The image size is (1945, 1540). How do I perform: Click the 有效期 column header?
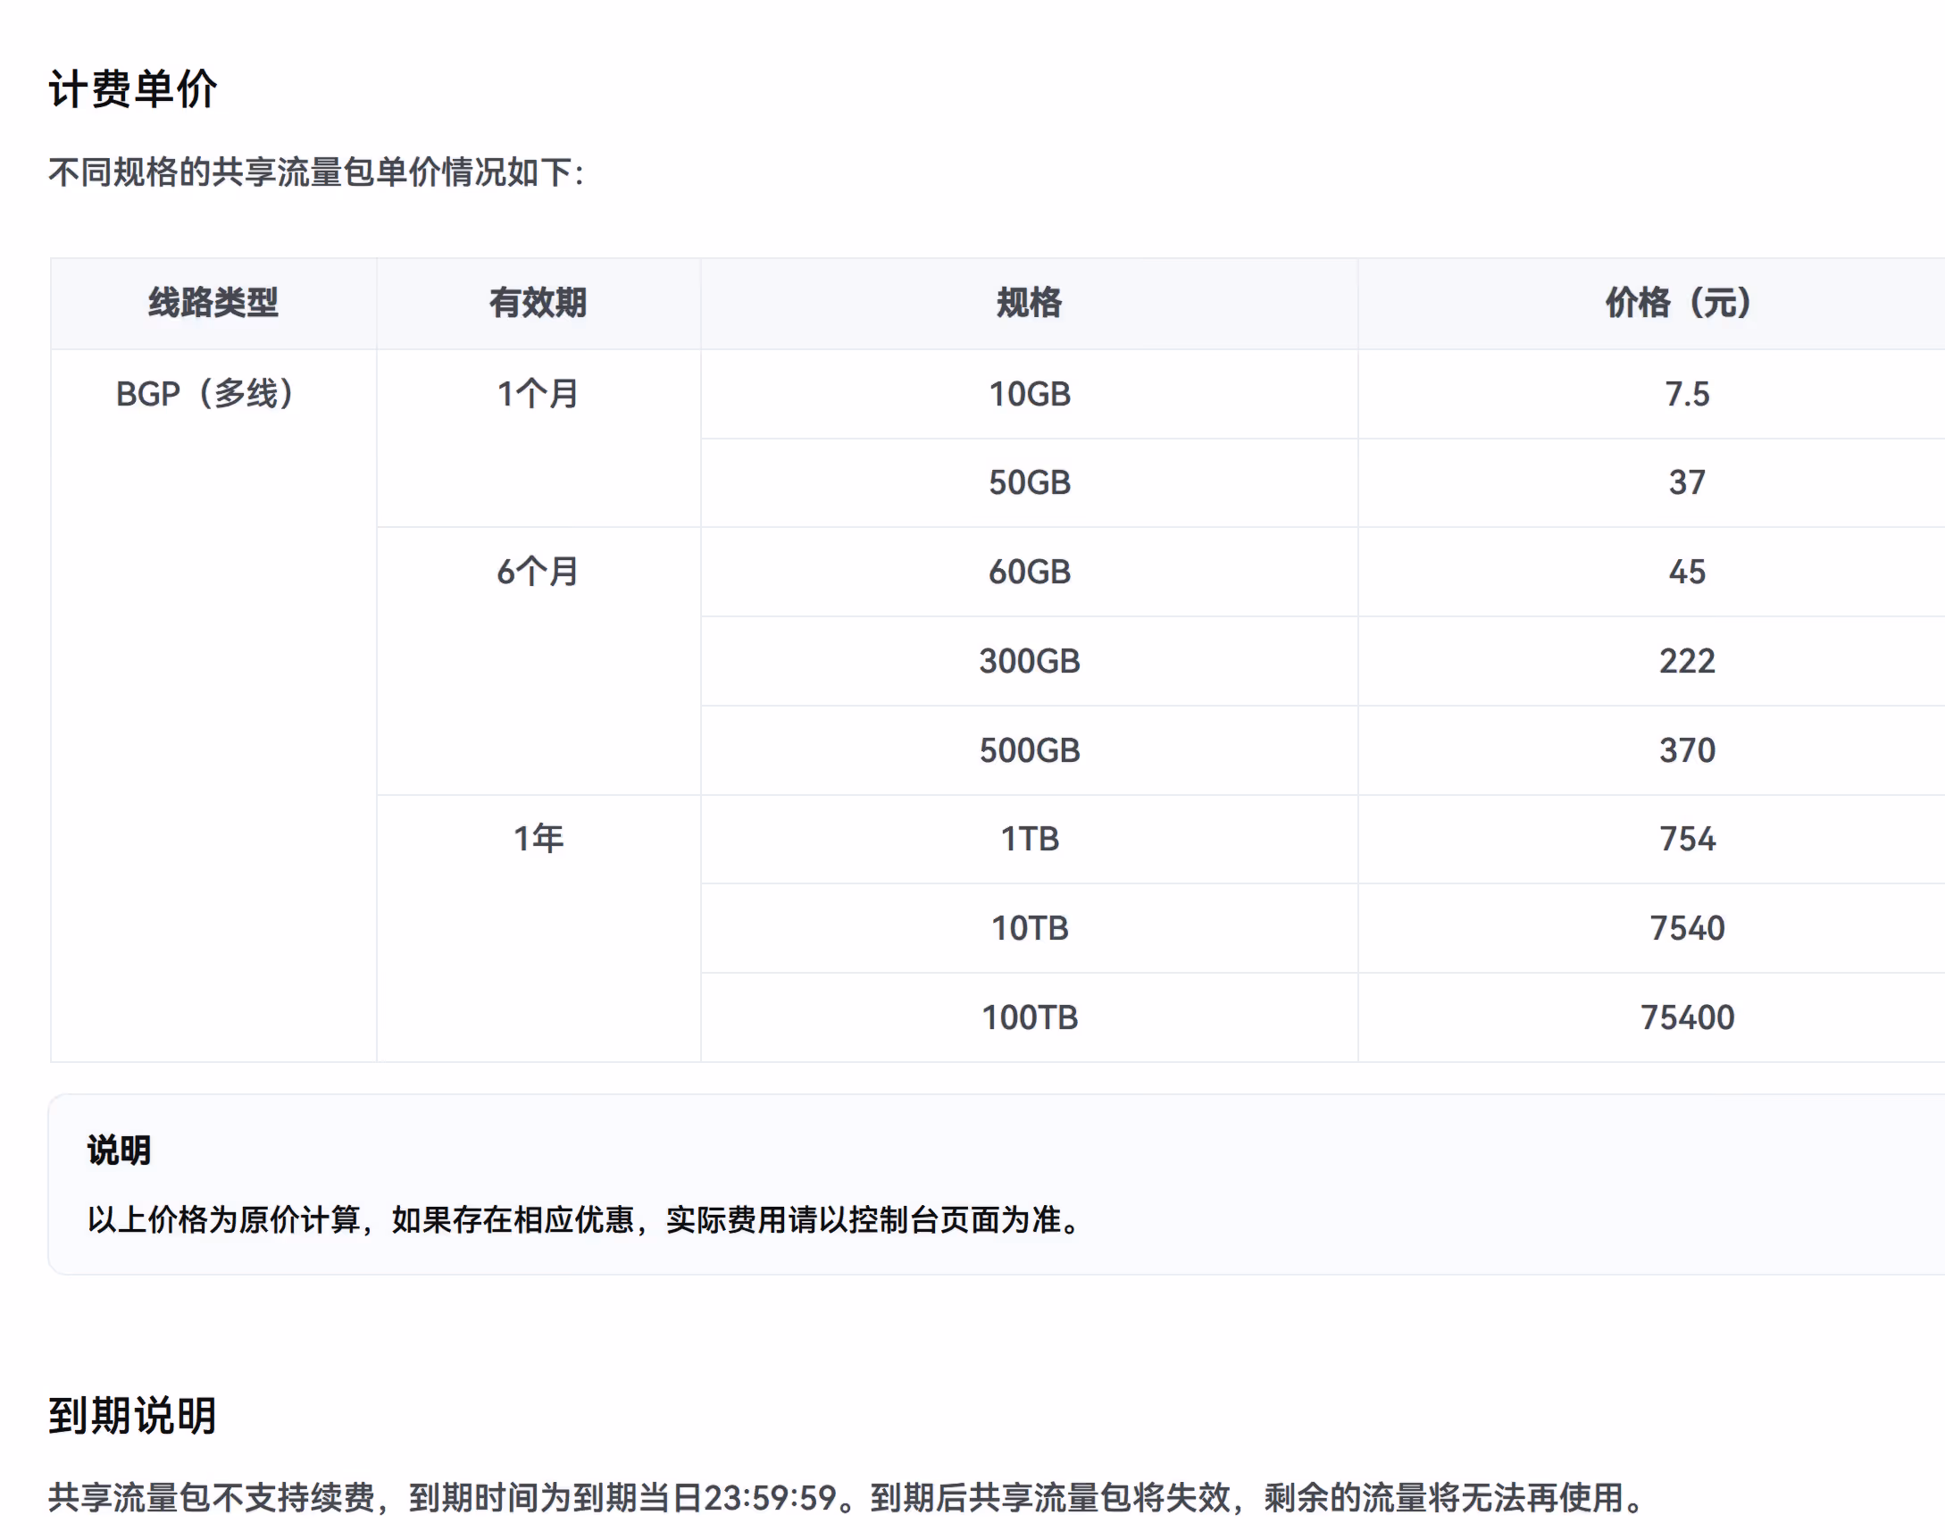click(538, 303)
